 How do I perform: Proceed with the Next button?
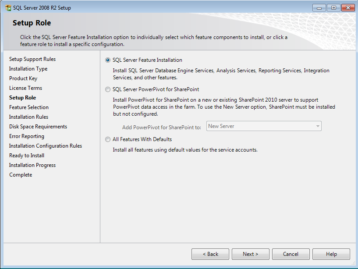pos(251,254)
